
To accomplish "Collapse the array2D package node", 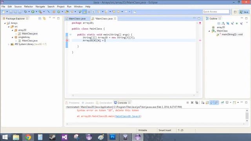I will pyautogui.click(x=12, y=30).
